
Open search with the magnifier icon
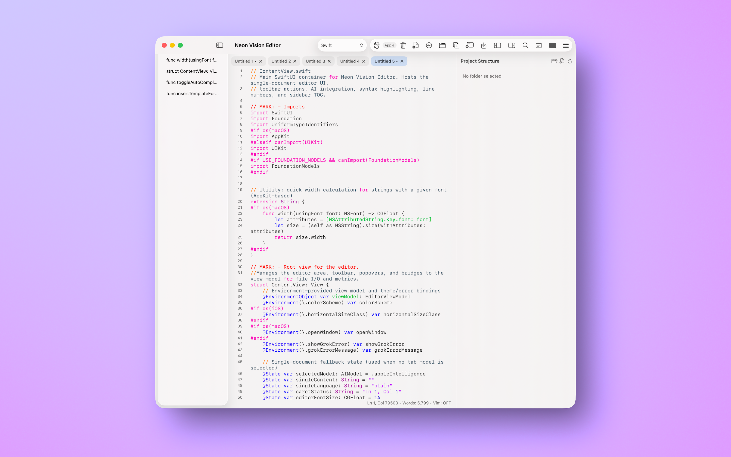point(525,45)
